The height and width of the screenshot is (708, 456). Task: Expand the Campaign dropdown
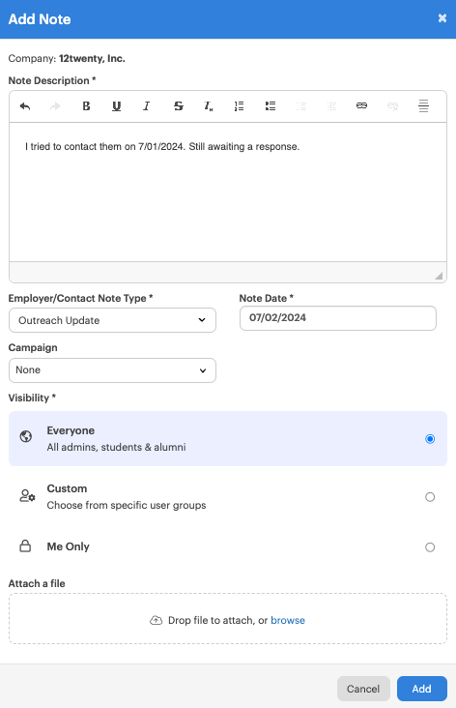click(x=112, y=370)
